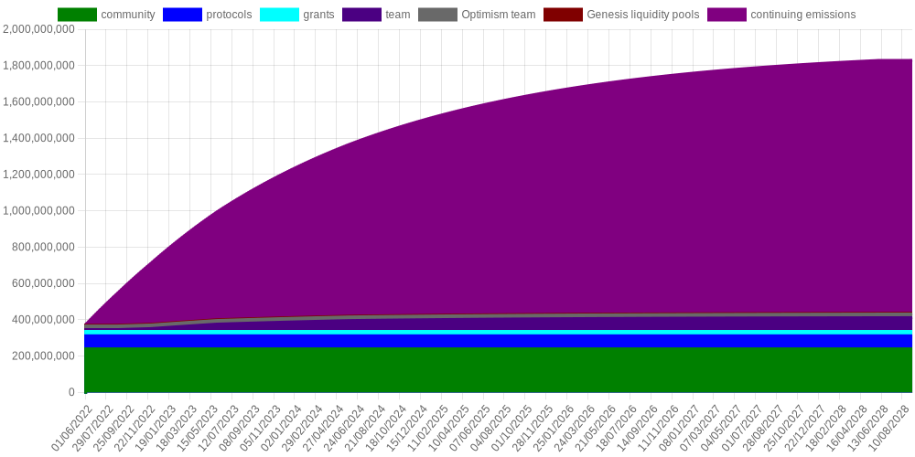This screenshot has width=915, height=457.
Task: Click the cyan grants legend swatch
Action: (279, 15)
